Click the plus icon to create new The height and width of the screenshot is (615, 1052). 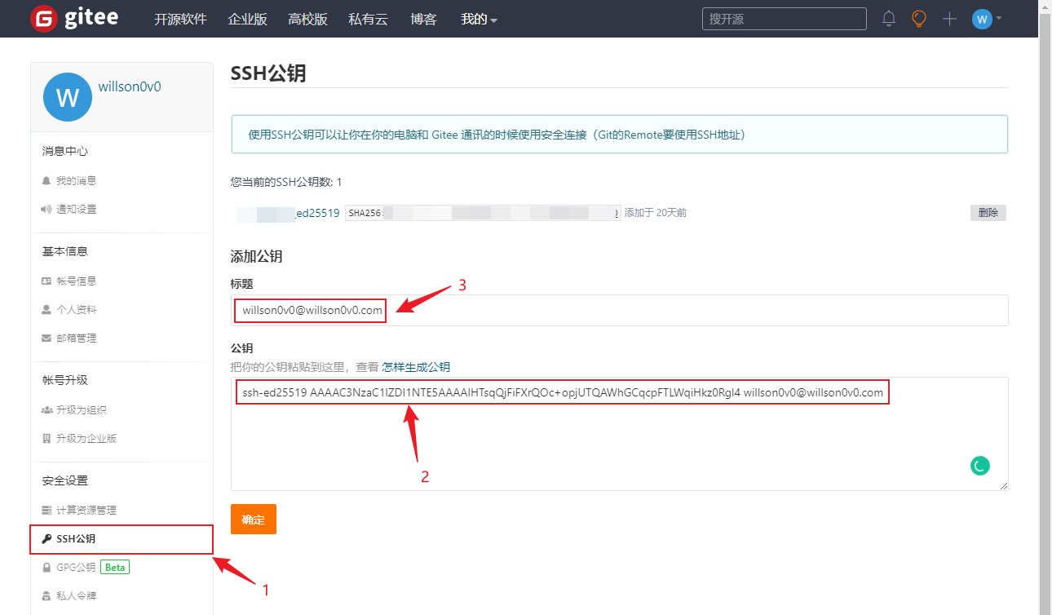(949, 19)
